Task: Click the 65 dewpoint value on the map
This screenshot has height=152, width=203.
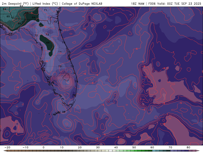Action: point(8,16)
